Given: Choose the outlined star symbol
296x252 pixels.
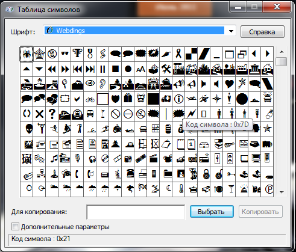Looking at the screenshot, I should pos(267,129).
